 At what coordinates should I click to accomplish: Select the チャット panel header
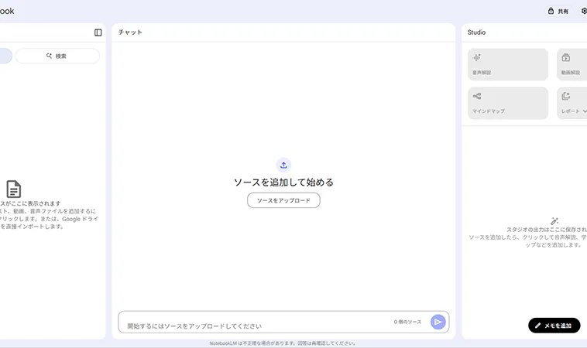(130, 32)
